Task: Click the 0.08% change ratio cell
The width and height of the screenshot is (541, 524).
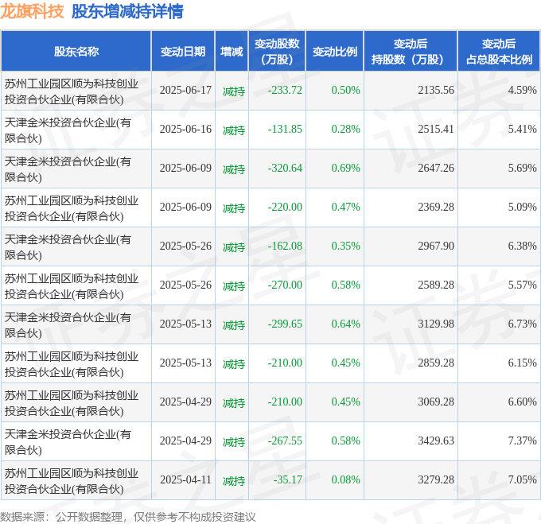Action: point(346,479)
